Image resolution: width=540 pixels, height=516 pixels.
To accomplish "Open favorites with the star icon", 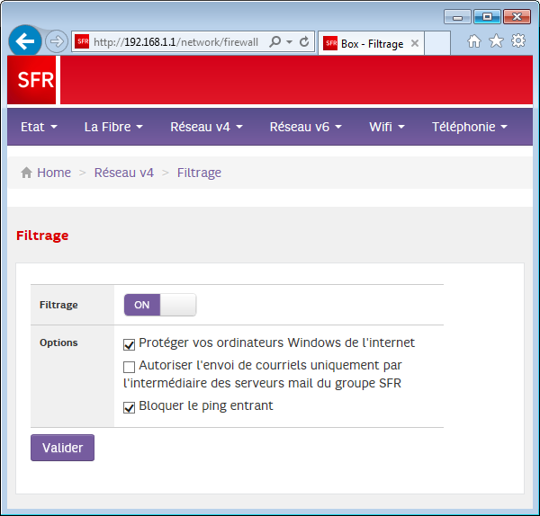I will [x=496, y=41].
